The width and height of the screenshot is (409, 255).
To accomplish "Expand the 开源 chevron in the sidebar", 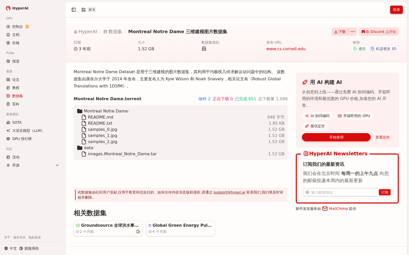I will point(57,165).
